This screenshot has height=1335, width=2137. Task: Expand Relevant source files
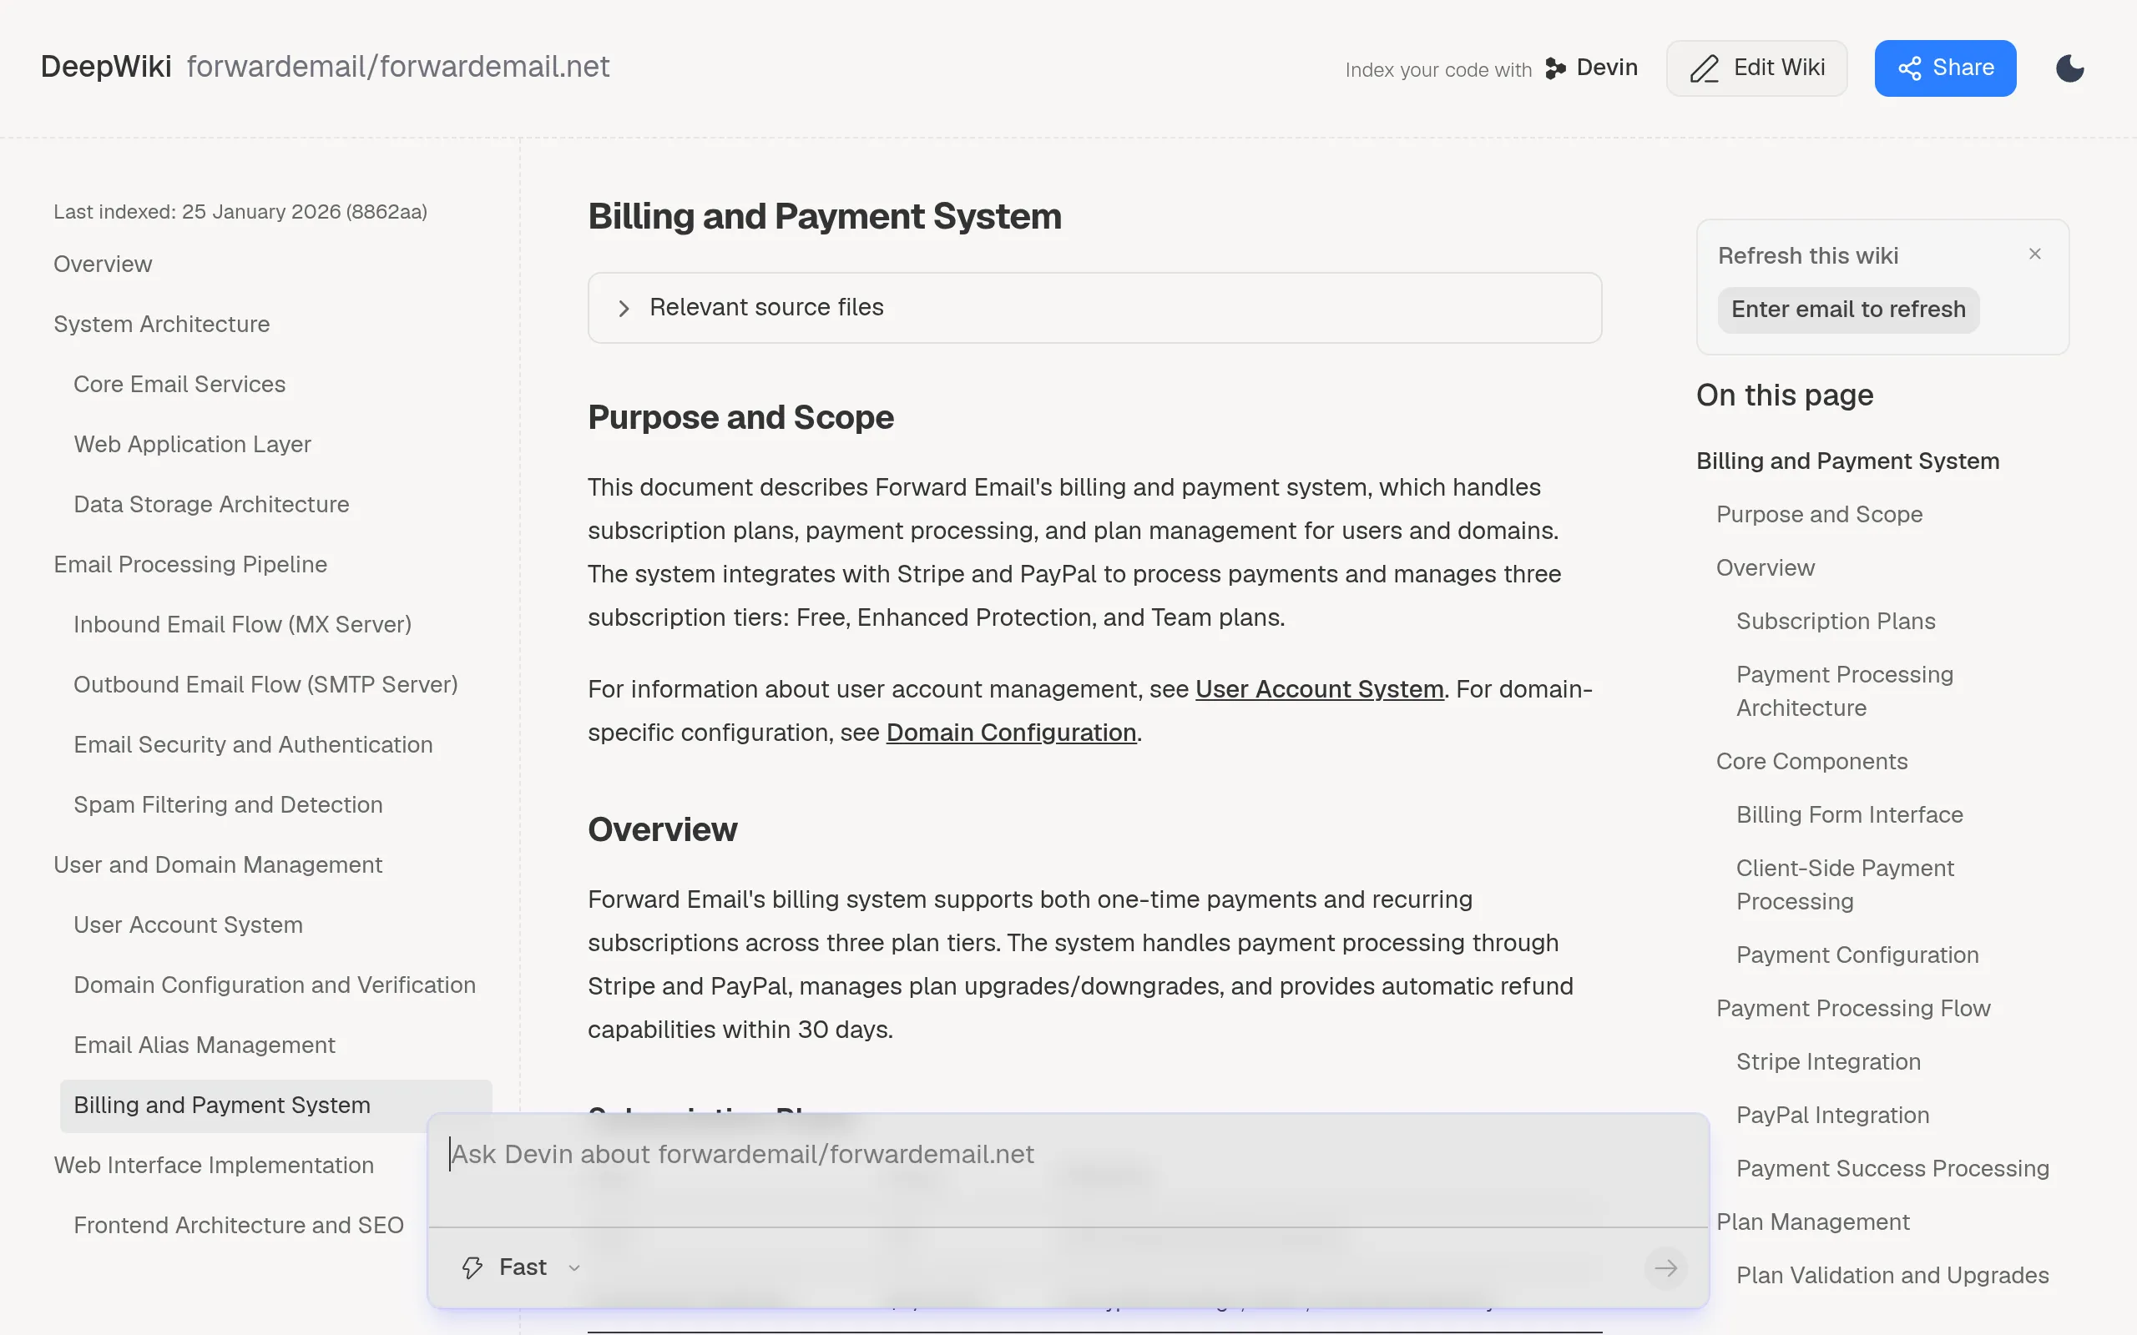coord(1095,307)
